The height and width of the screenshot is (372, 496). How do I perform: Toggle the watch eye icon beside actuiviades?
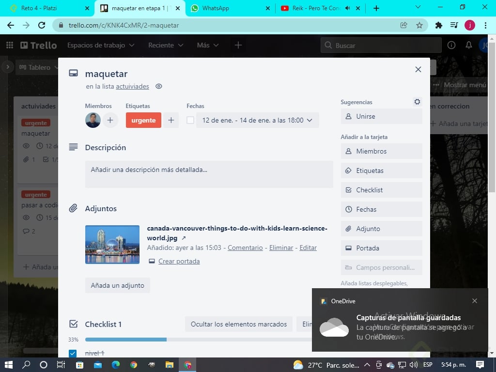pos(158,86)
